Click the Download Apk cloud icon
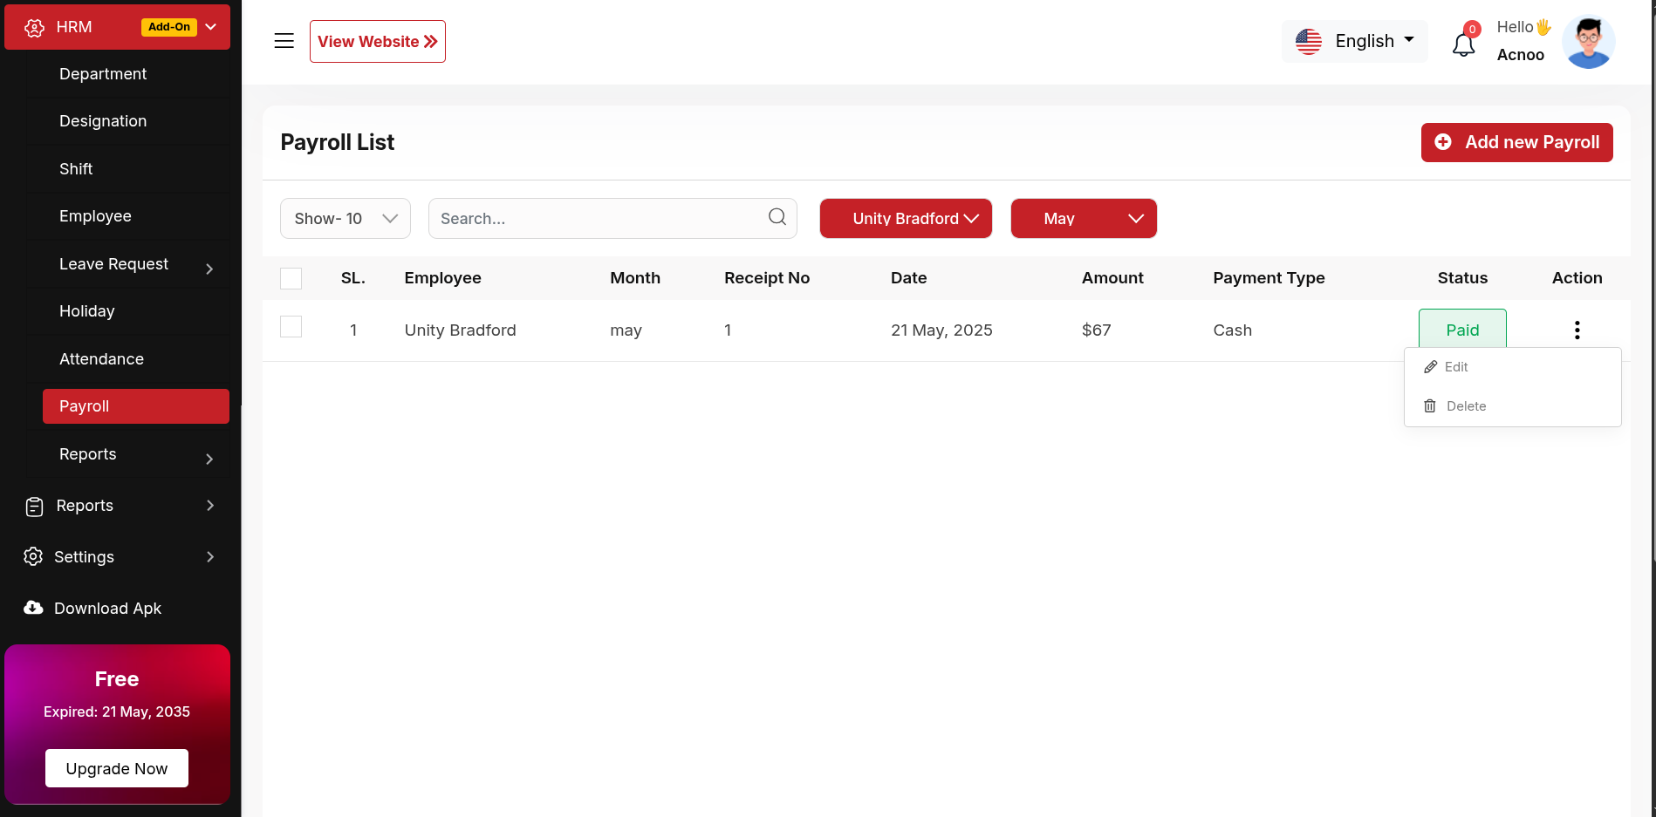Viewport: 1656px width, 817px height. (33, 608)
